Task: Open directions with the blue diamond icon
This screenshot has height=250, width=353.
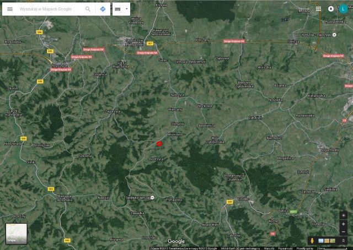Action: tap(103, 9)
